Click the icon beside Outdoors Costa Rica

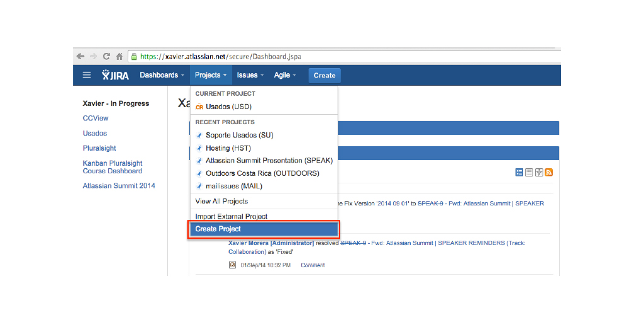(x=199, y=173)
